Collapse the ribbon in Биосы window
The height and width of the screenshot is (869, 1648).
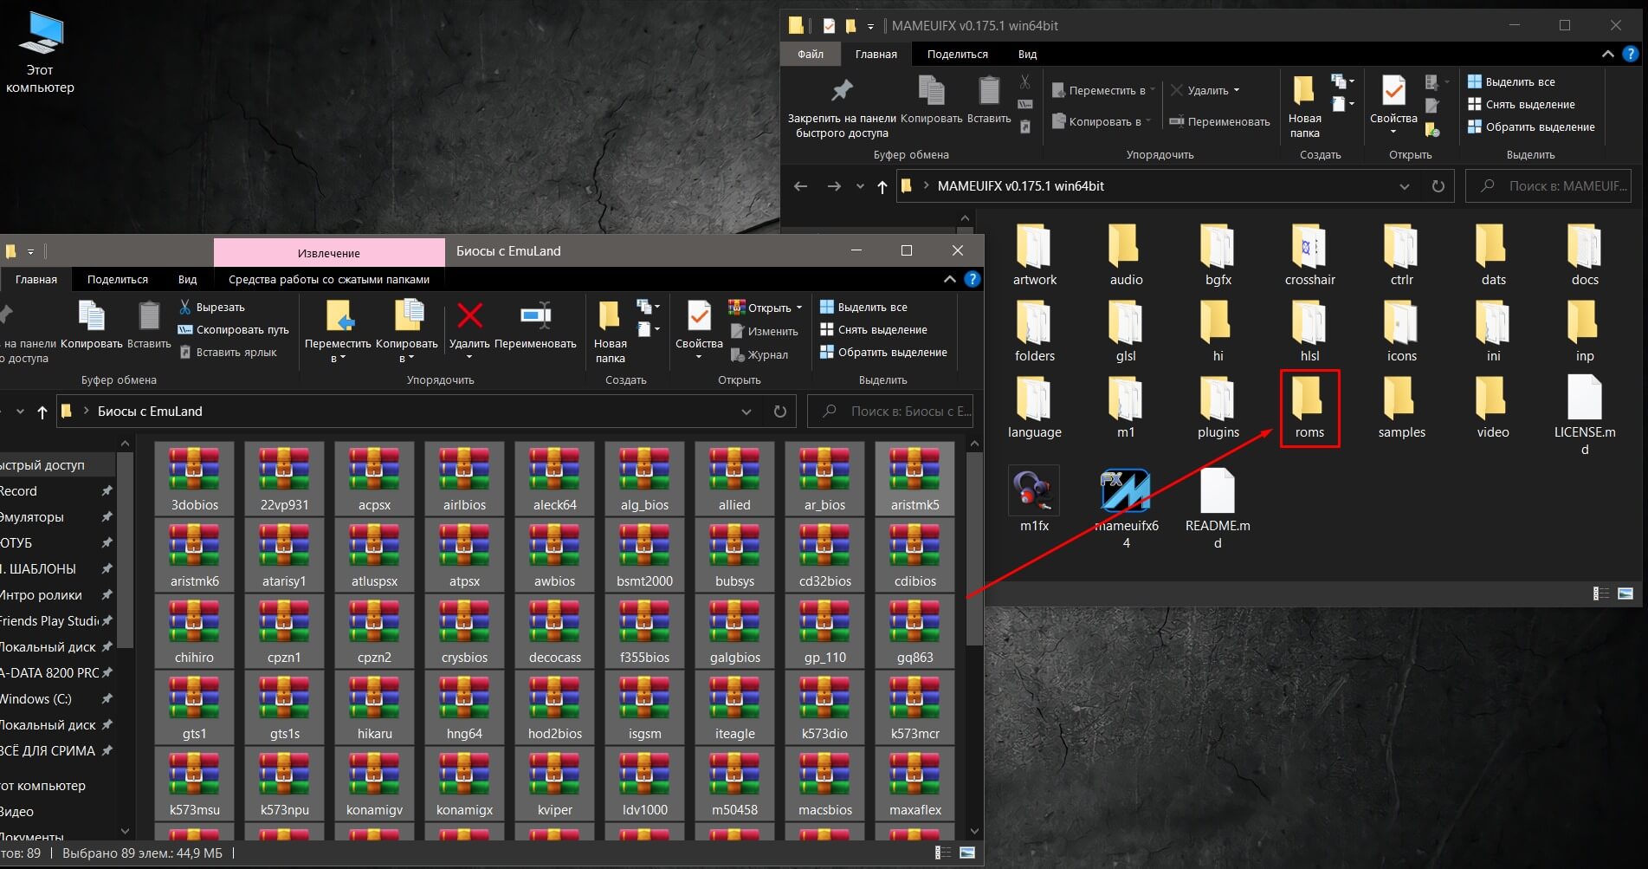(x=950, y=279)
